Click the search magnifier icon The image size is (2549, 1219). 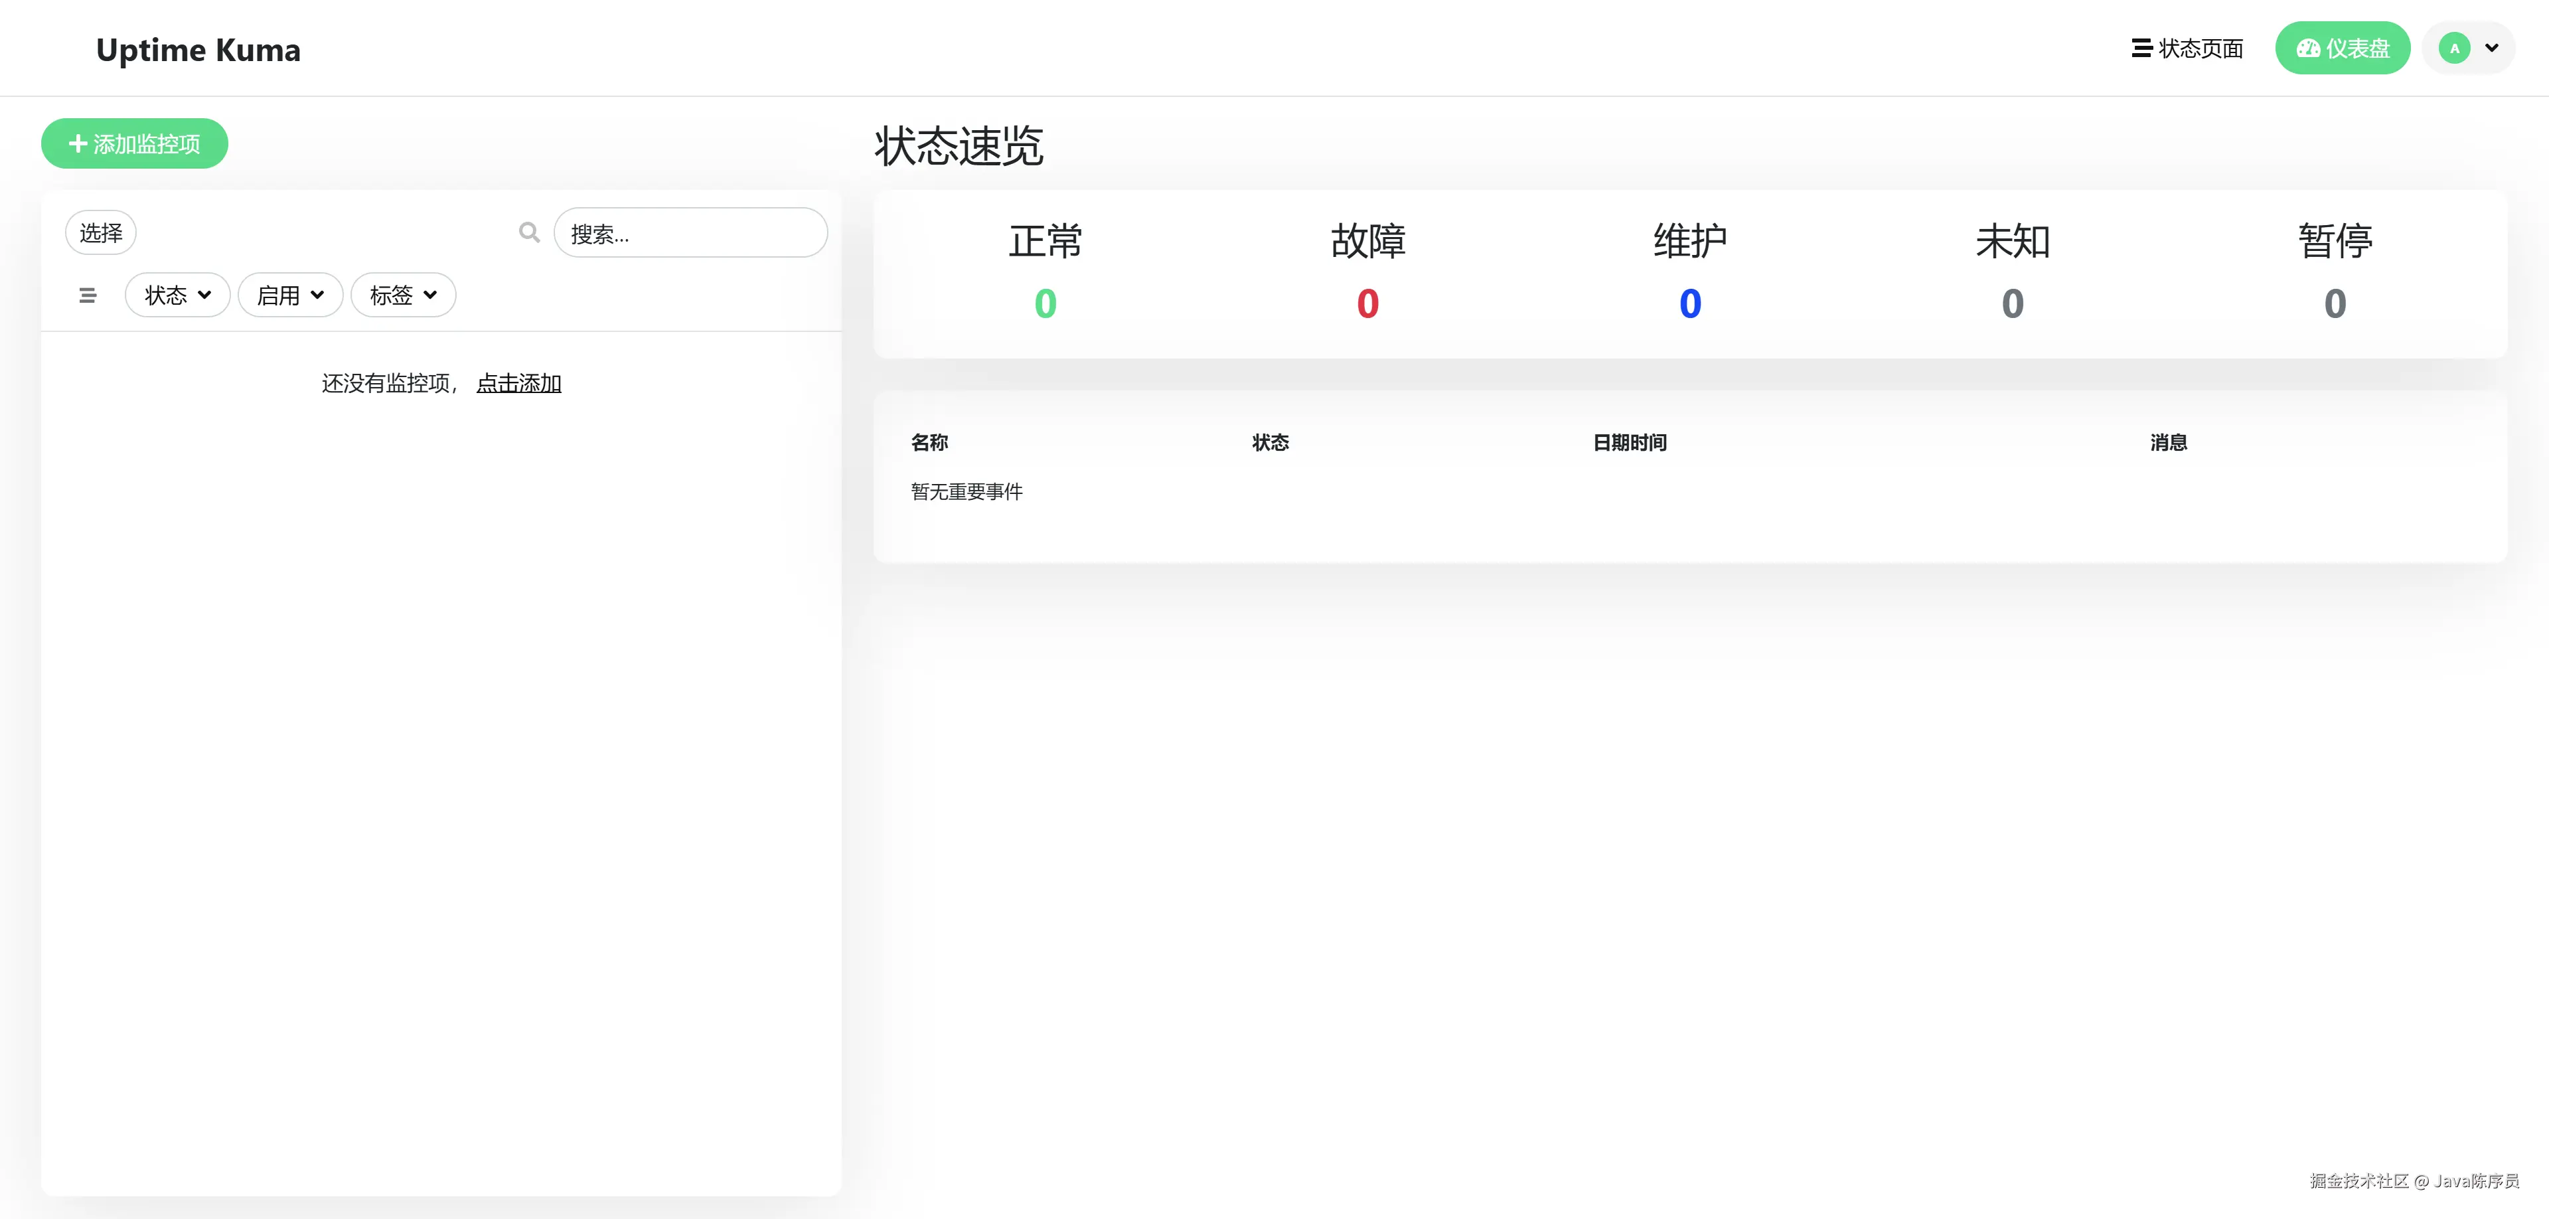coord(530,232)
